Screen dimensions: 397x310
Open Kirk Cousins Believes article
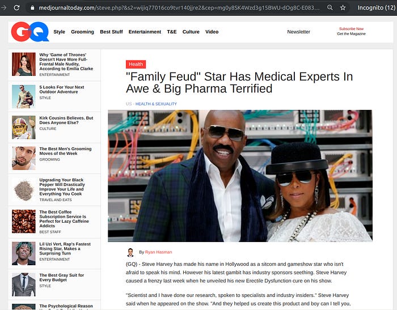click(x=66, y=120)
